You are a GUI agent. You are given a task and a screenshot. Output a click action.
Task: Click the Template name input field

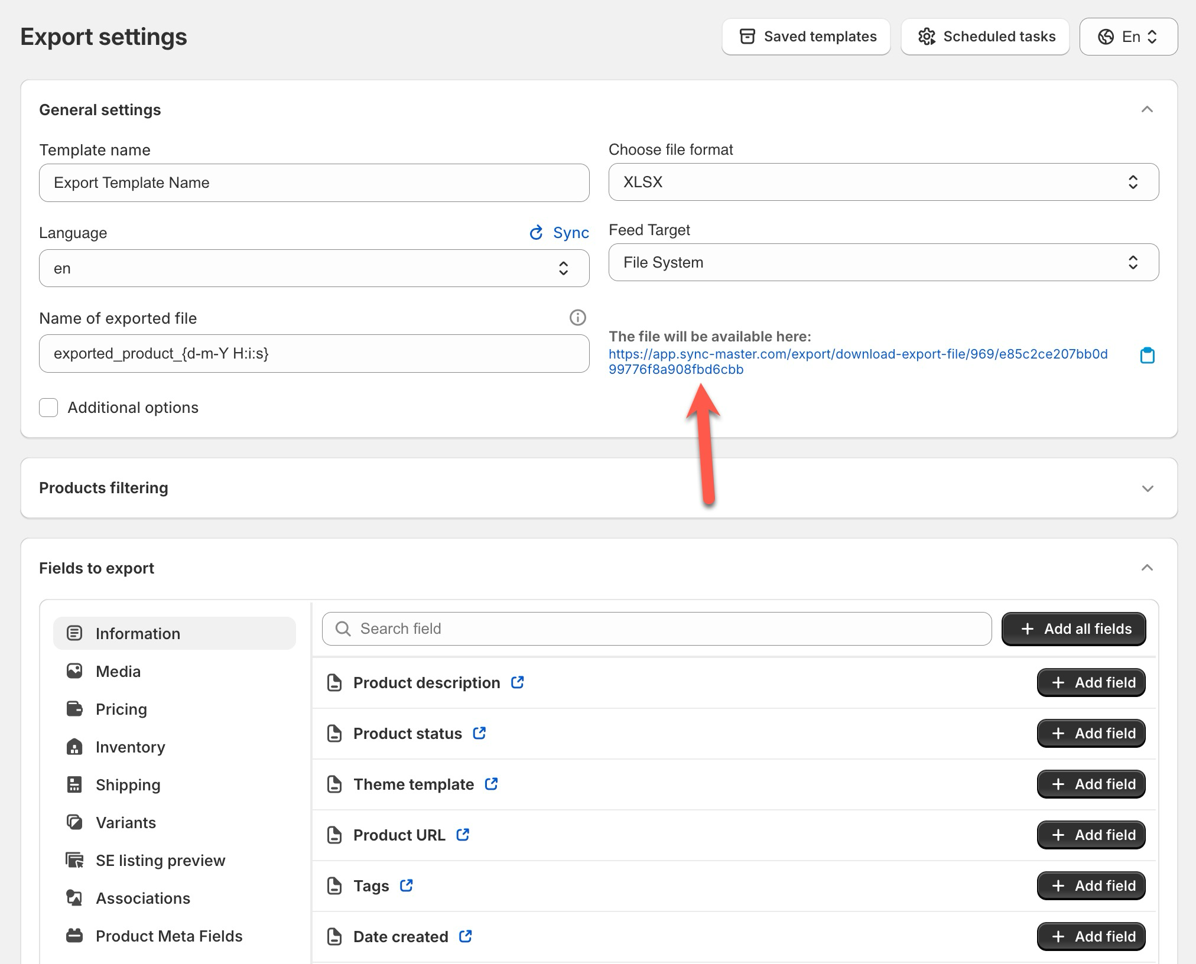(314, 183)
